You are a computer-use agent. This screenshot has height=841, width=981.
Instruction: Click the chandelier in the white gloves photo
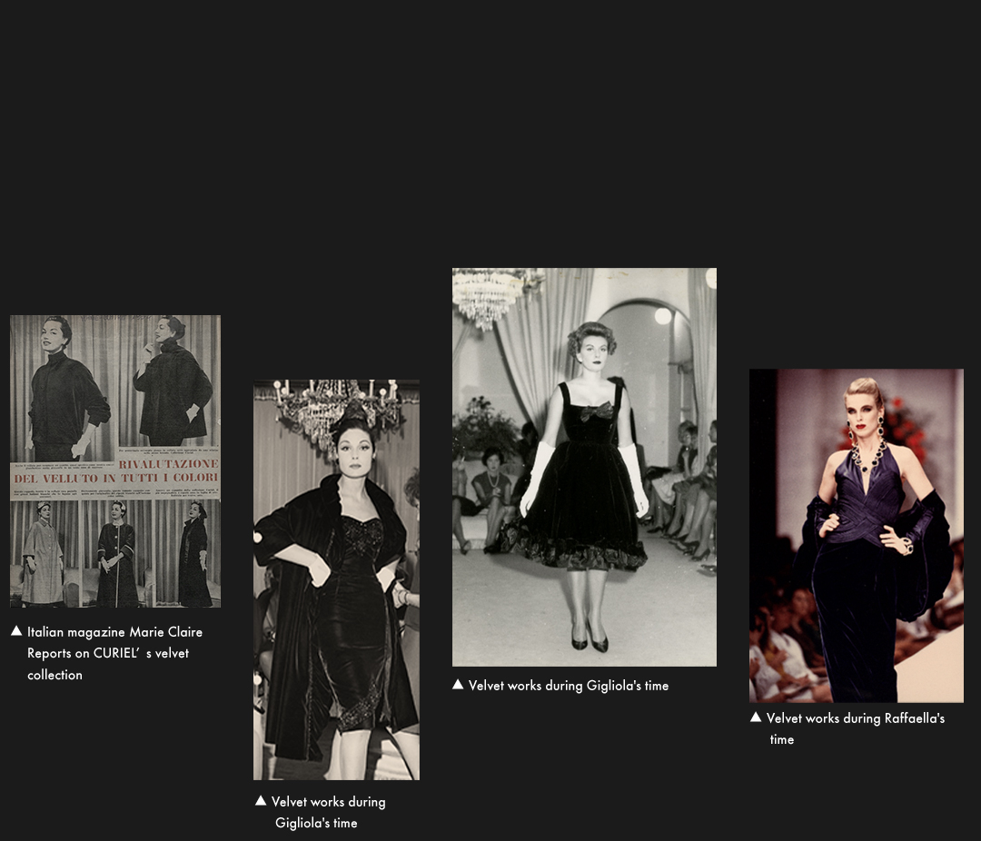(x=489, y=295)
